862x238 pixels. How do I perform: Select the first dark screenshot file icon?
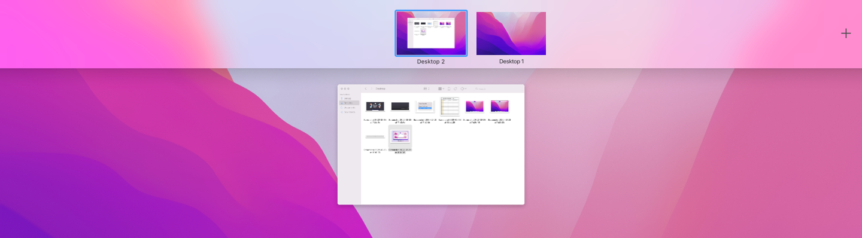click(x=375, y=106)
